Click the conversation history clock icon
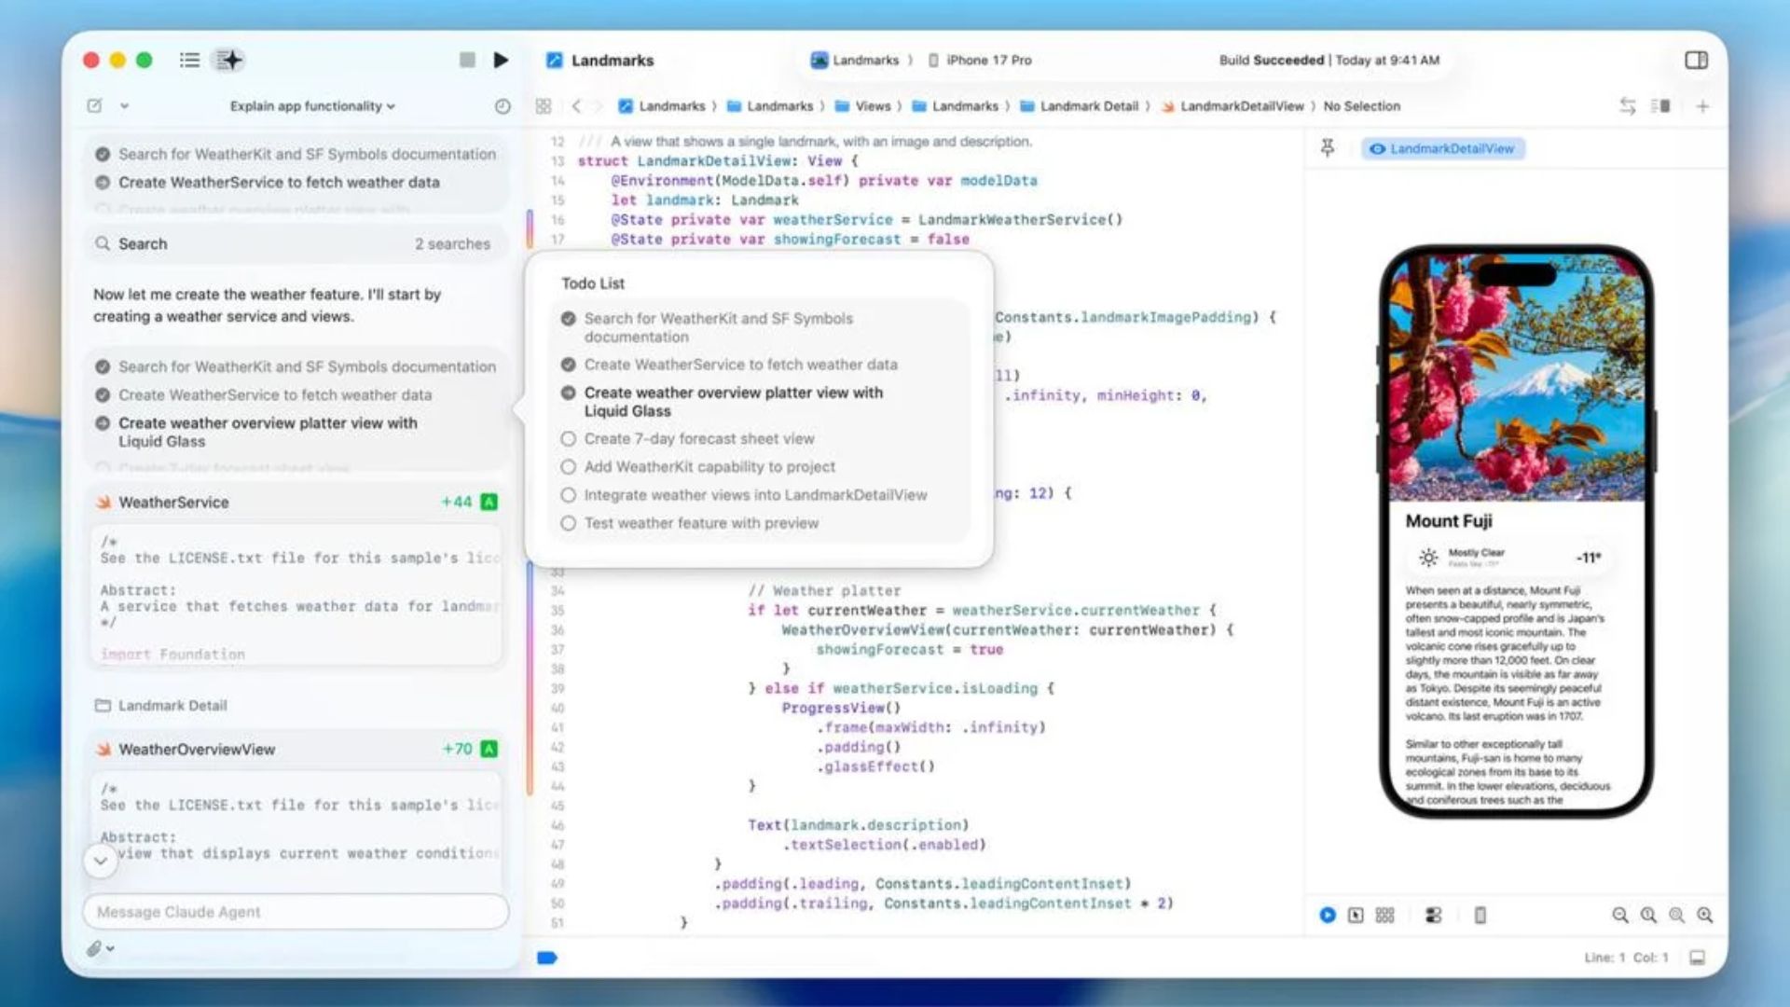 tap(503, 106)
